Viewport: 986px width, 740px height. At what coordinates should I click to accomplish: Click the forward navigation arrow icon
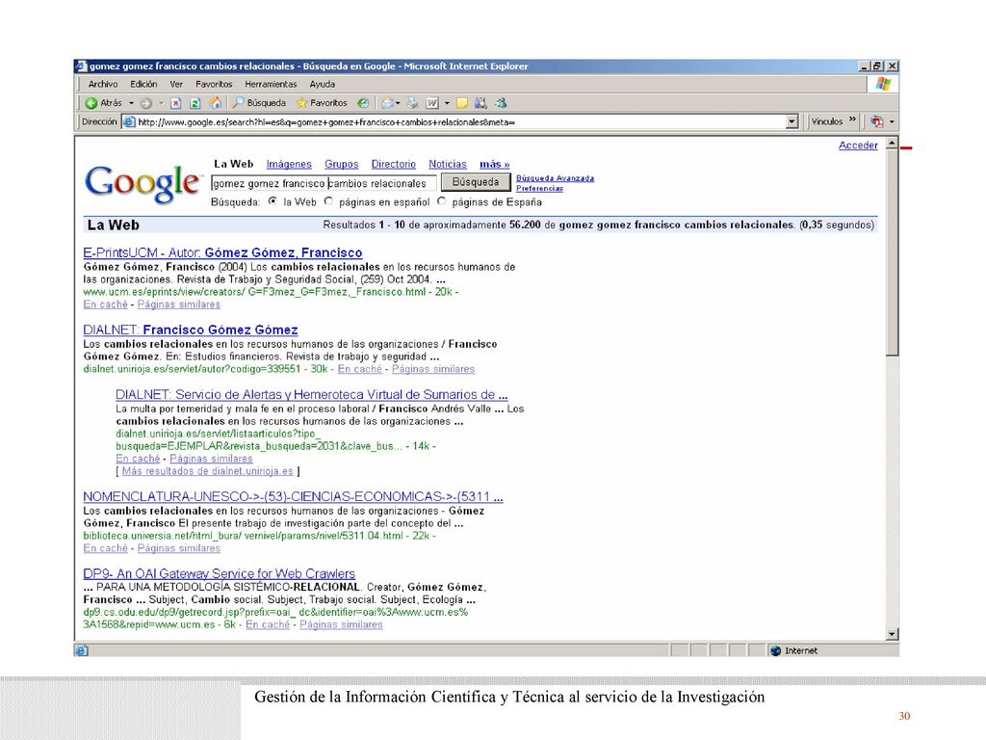[146, 103]
